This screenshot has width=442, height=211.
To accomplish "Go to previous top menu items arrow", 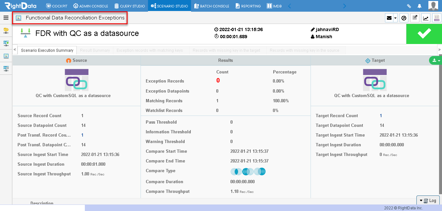I will [x=289, y=6].
